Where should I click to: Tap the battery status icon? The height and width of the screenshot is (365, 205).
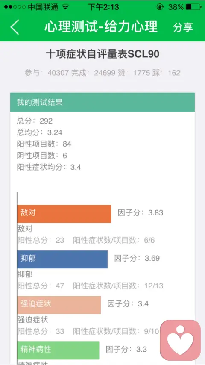click(x=193, y=7)
